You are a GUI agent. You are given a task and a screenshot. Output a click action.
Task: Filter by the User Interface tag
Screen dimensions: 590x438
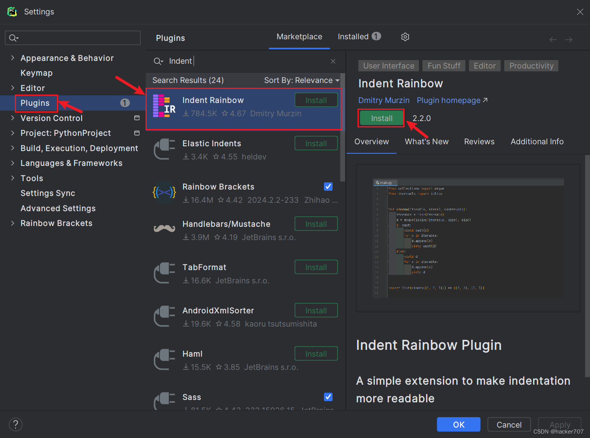(x=389, y=66)
